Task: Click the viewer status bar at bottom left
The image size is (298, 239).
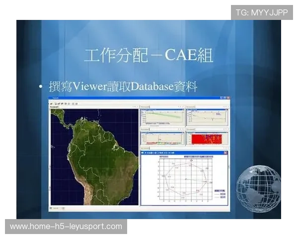Action: (57, 208)
